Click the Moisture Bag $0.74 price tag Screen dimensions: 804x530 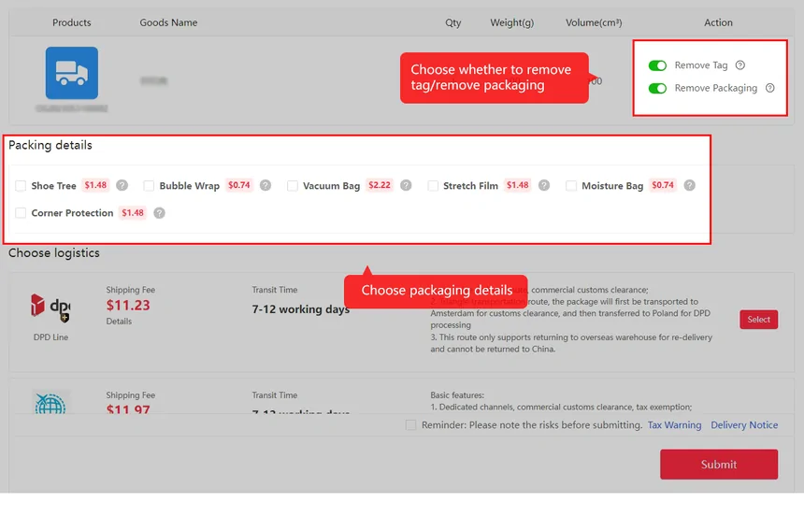[x=663, y=185]
